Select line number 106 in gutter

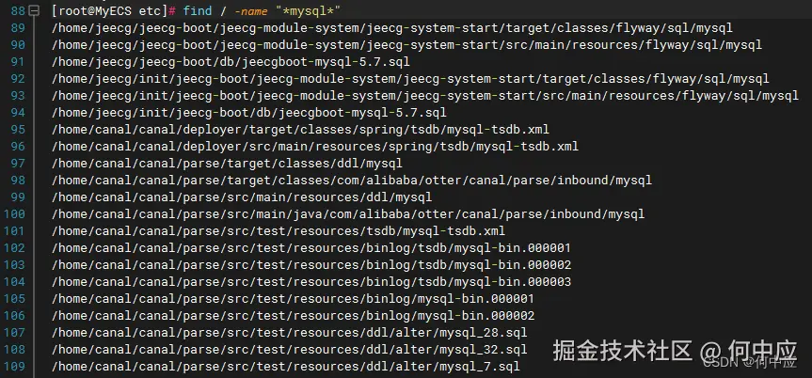14,315
